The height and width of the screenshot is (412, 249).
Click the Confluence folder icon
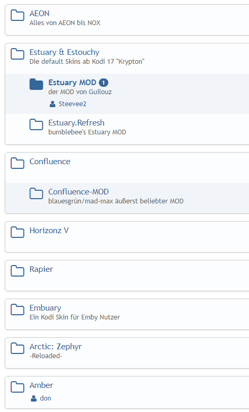coord(17,163)
